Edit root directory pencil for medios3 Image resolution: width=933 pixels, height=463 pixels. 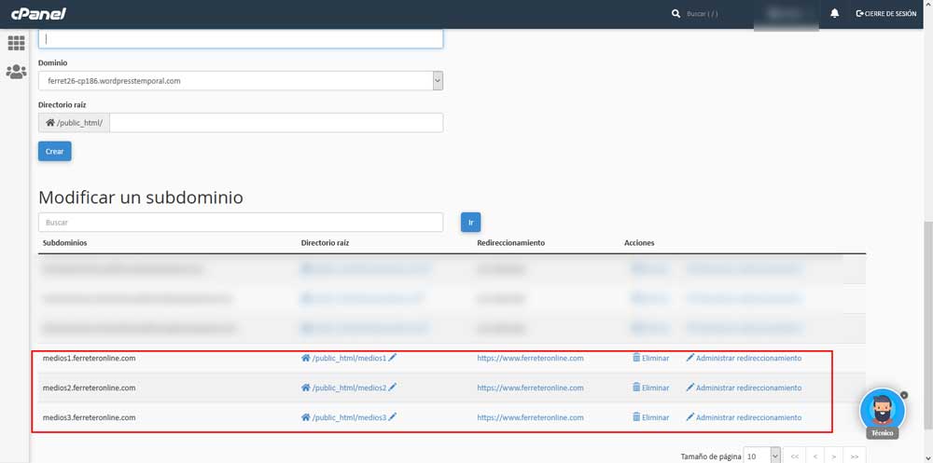392,417
